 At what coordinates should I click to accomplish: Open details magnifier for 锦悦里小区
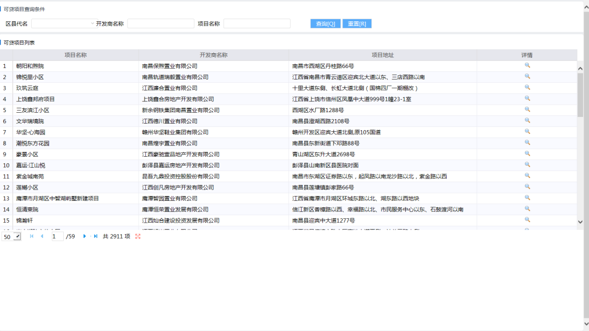tap(527, 76)
